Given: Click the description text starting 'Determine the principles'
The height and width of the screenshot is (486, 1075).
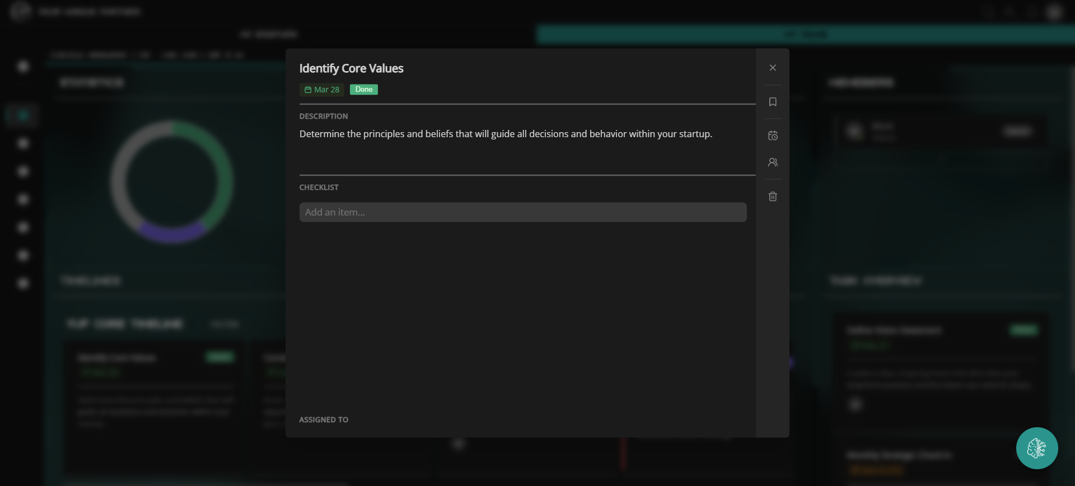Looking at the screenshot, I should click(506, 134).
